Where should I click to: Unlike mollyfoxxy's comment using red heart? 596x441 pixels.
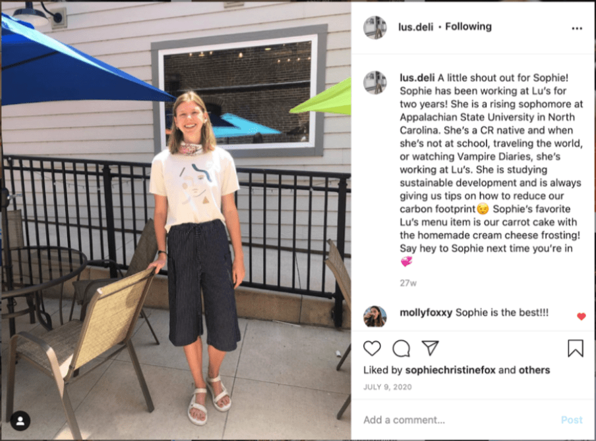pos(581,316)
